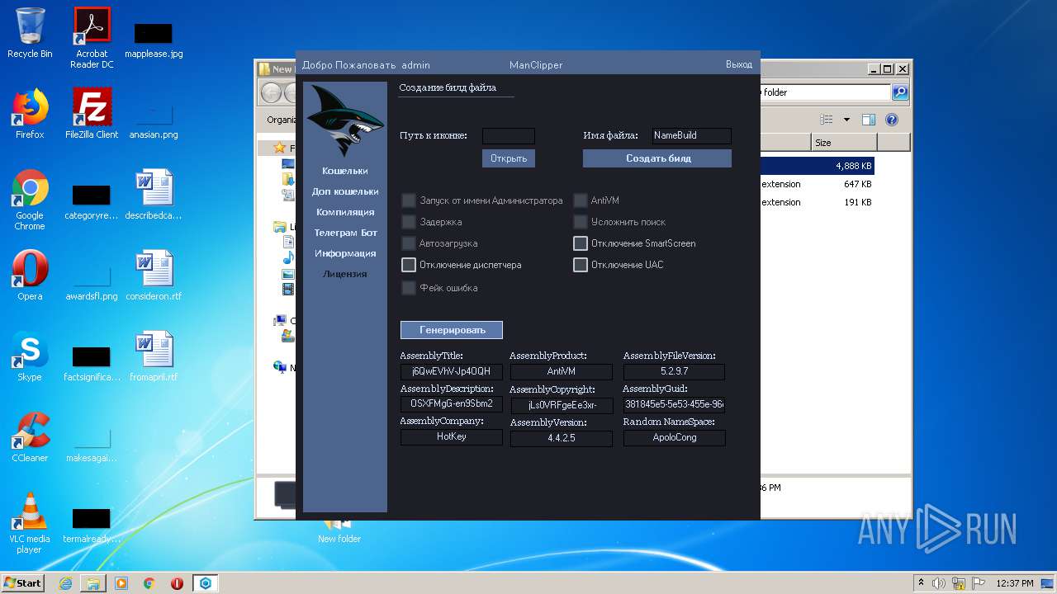The image size is (1057, 594).
Task: Open Internet Explorer from the taskbar
Action: [x=65, y=583]
